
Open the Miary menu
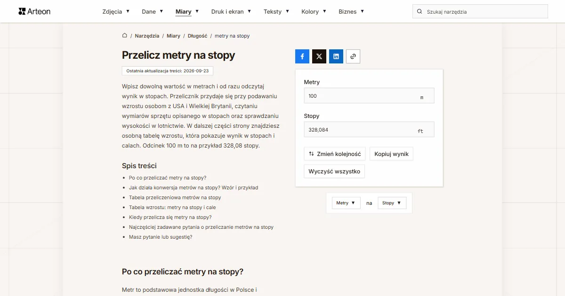[187, 11]
